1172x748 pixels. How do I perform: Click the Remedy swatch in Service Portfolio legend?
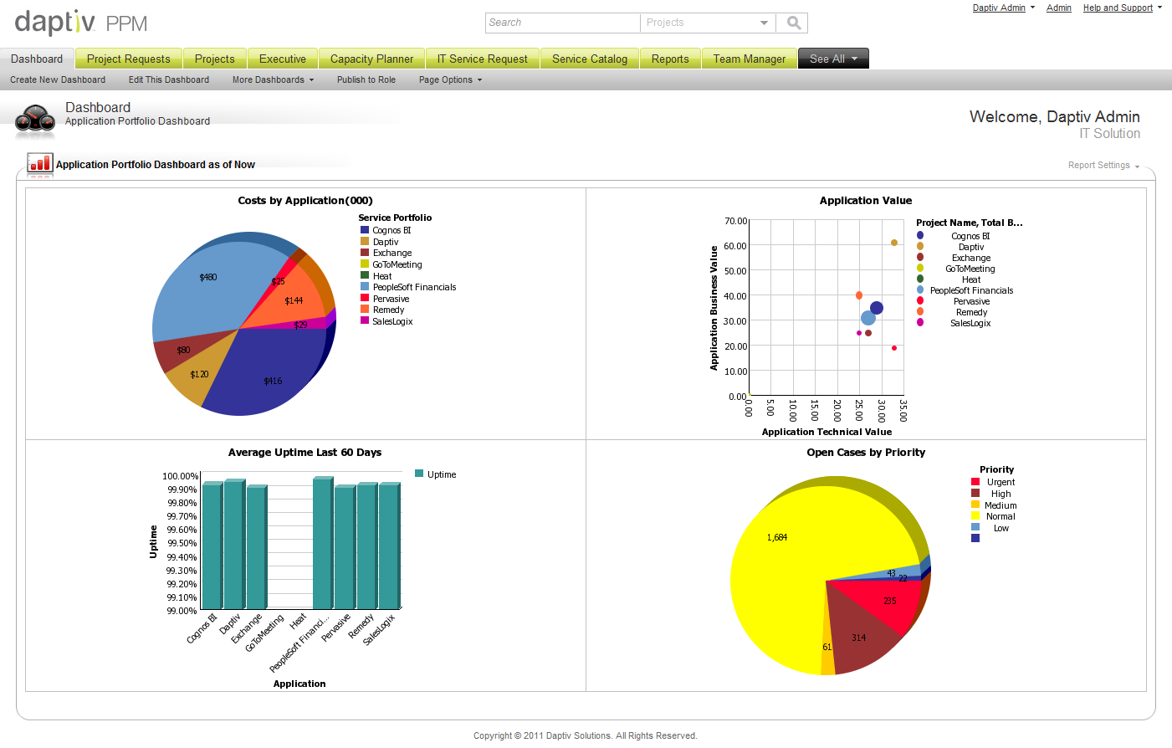pyautogui.click(x=365, y=309)
